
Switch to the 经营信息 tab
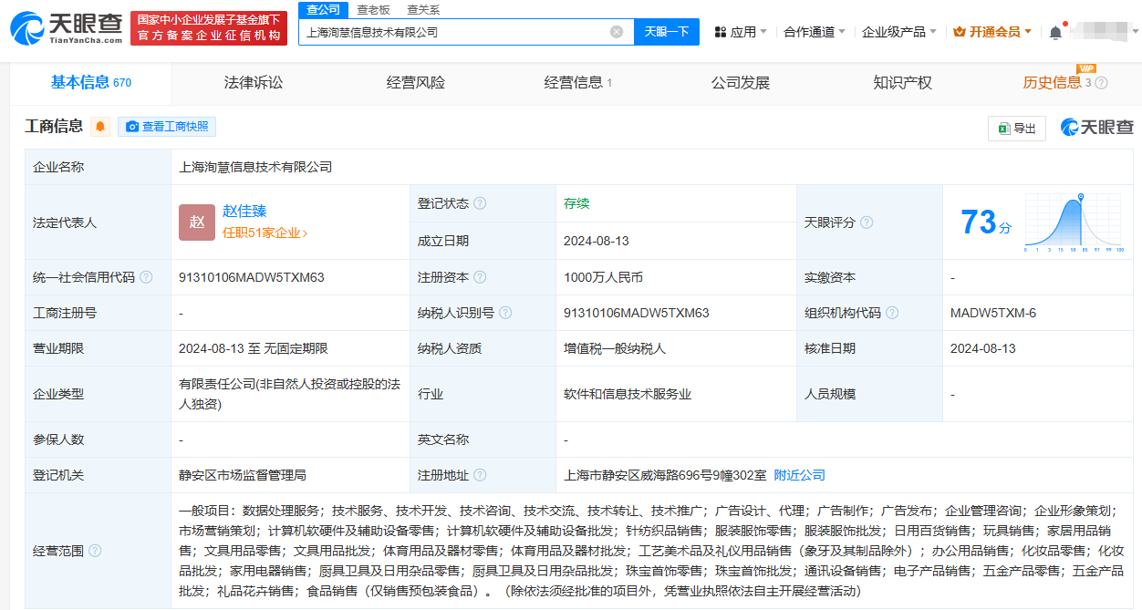pyautogui.click(x=578, y=83)
